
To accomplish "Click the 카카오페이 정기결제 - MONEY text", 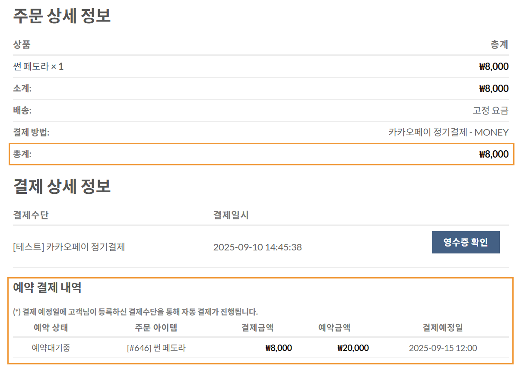I will [x=448, y=133].
